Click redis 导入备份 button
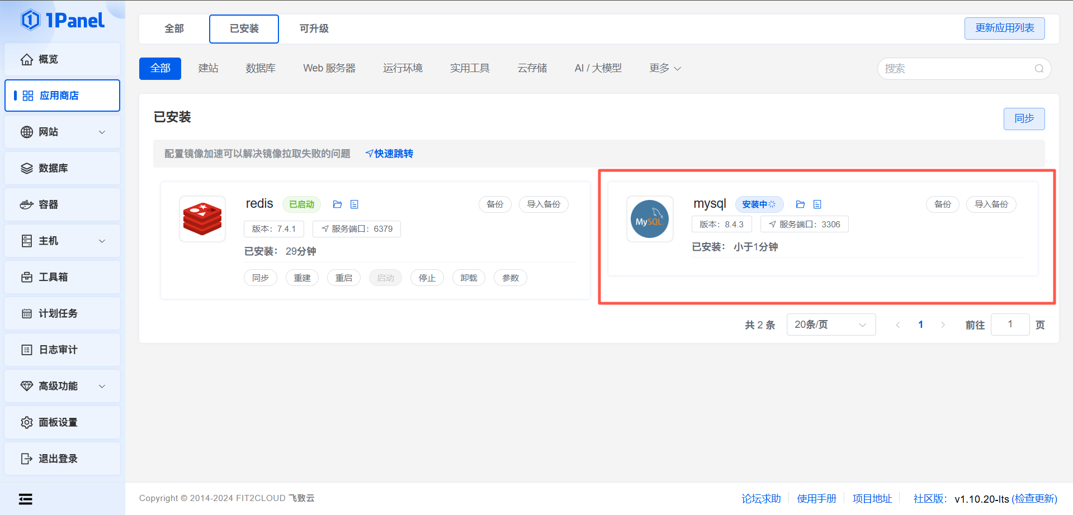This screenshot has height=515, width=1073. point(543,204)
